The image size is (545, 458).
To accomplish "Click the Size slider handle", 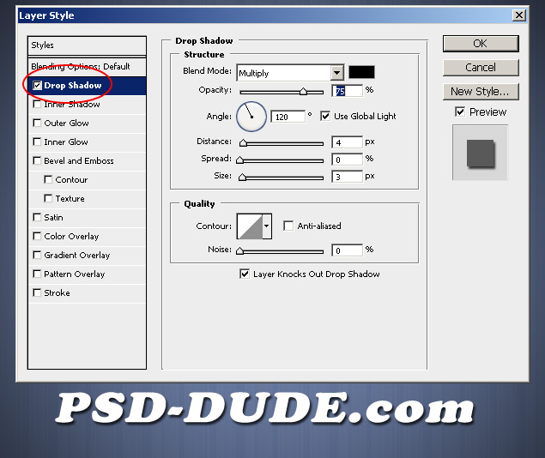I will click(242, 178).
